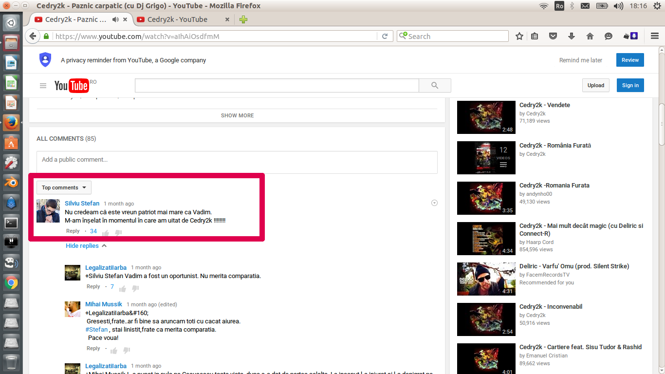This screenshot has width=665, height=374.
Task: Click Silviu Stefan's avatar picture
Action: [48, 211]
